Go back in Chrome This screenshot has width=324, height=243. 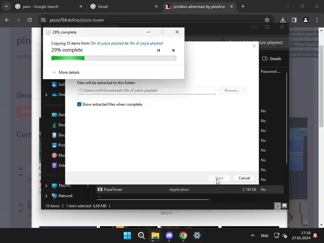coord(7,20)
